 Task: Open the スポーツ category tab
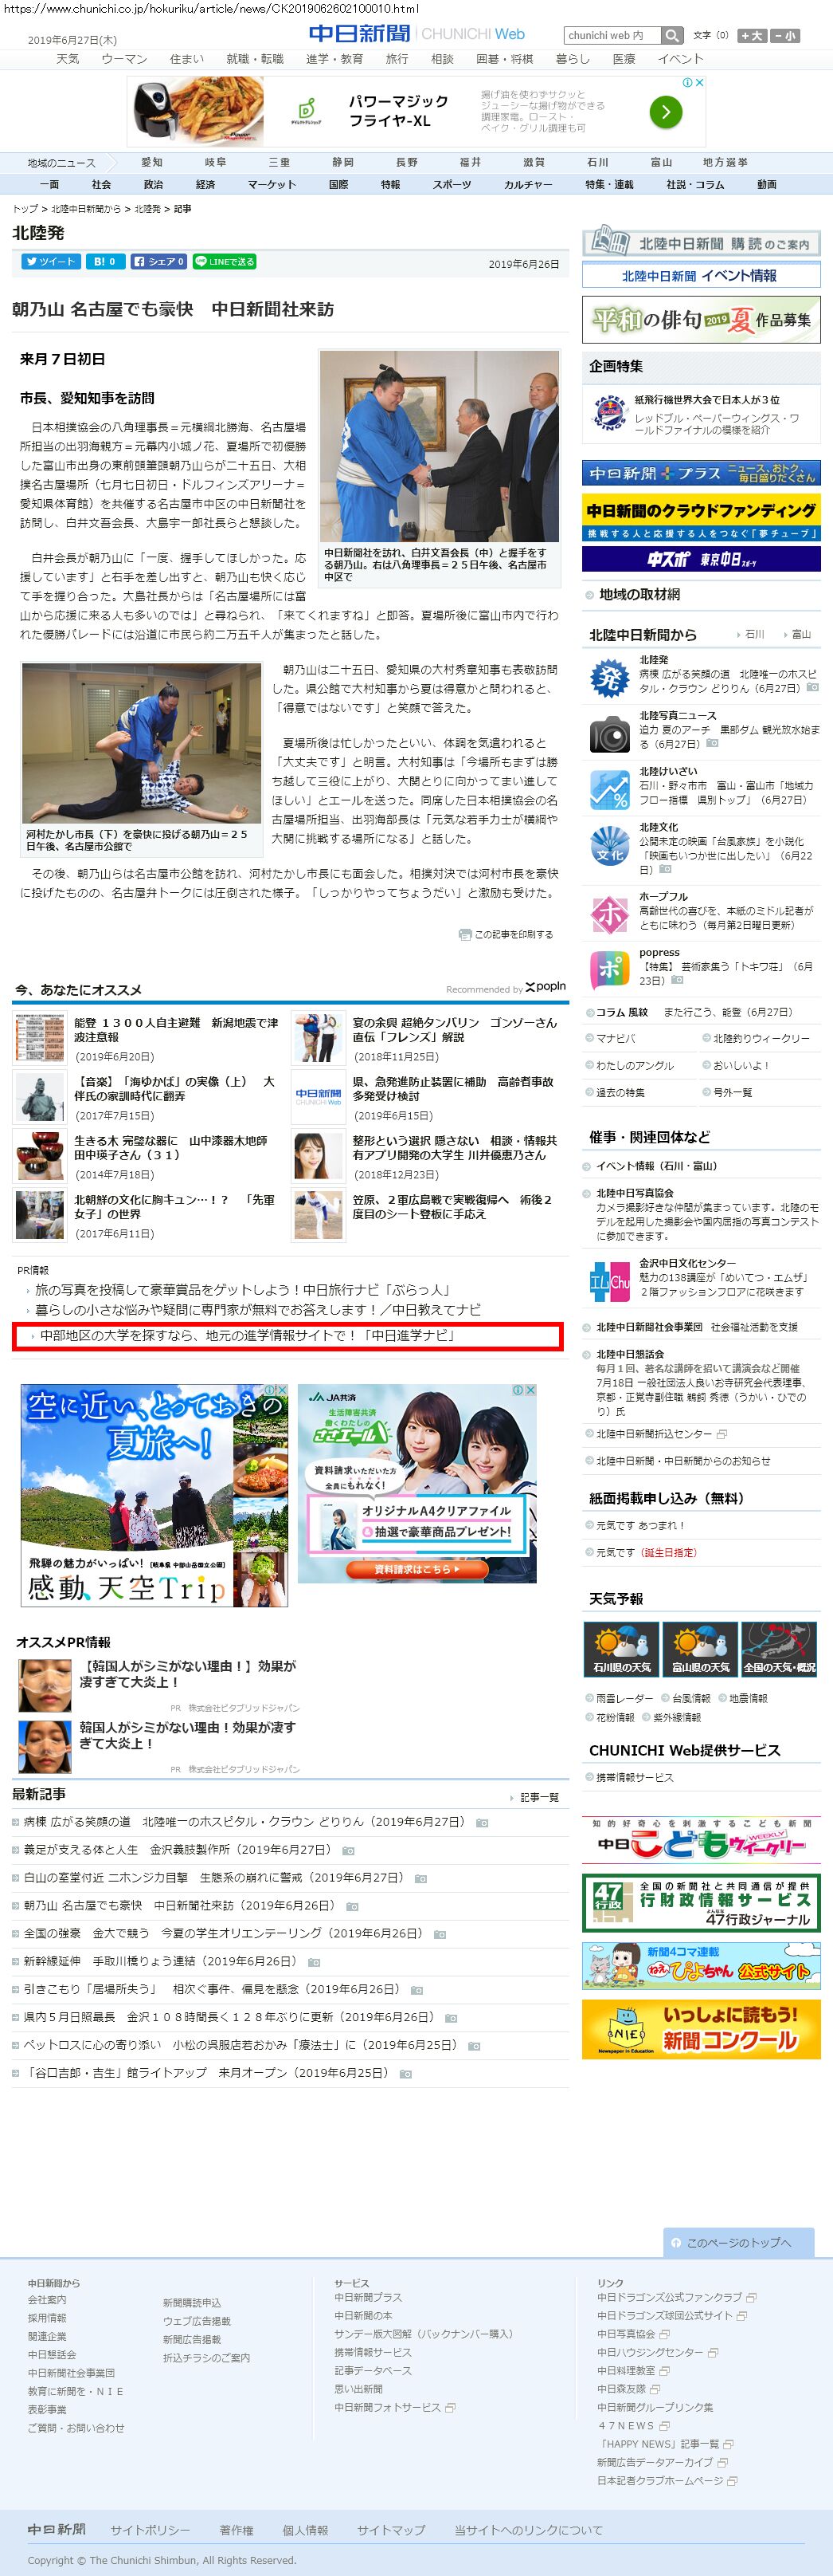[452, 185]
